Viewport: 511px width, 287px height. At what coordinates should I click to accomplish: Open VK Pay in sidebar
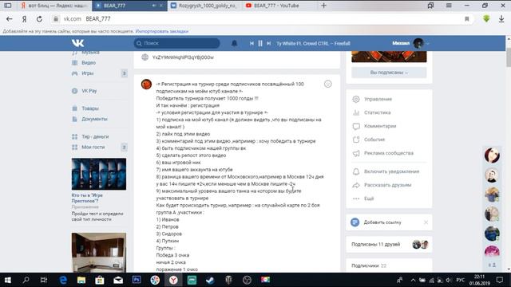(x=89, y=91)
